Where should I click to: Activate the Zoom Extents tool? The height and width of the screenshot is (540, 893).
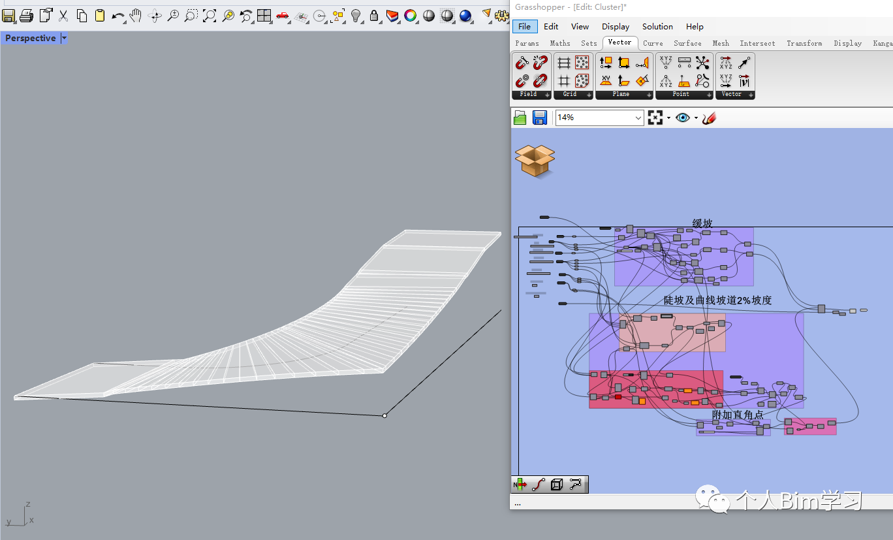(210, 15)
